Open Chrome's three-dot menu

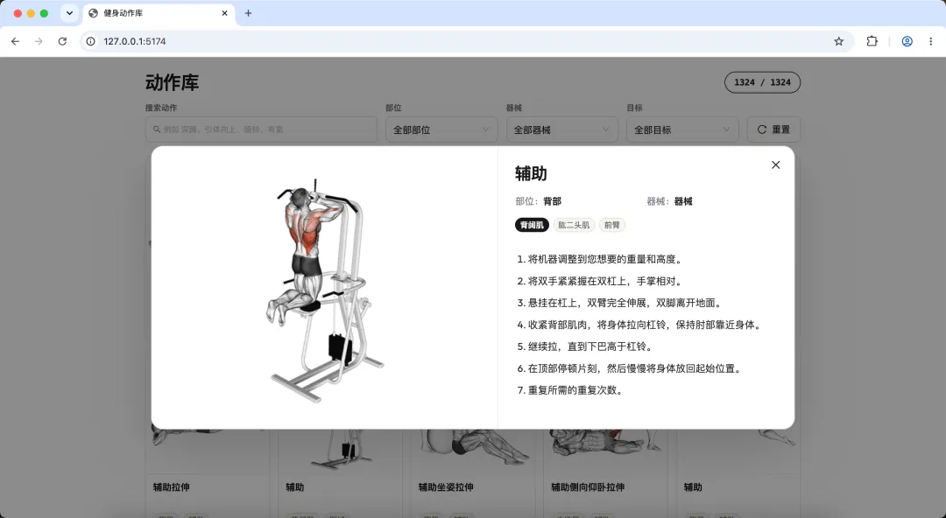click(x=930, y=42)
